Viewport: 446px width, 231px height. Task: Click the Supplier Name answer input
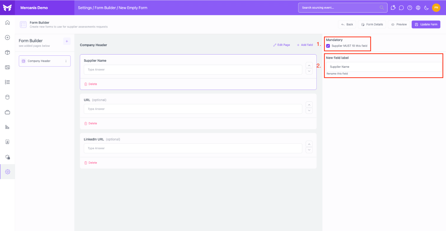click(x=193, y=70)
